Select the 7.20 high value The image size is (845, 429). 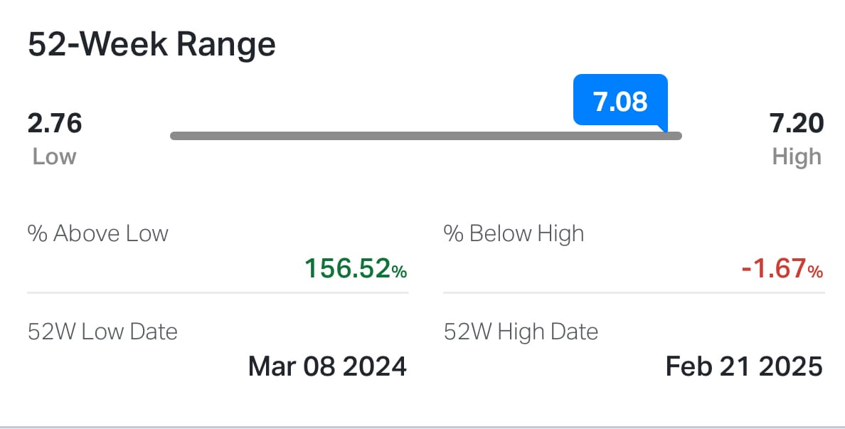tap(796, 123)
